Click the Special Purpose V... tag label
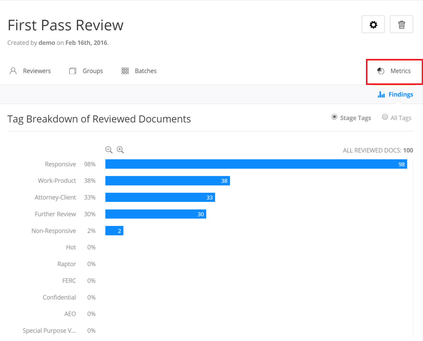The height and width of the screenshot is (341, 423). click(49, 331)
